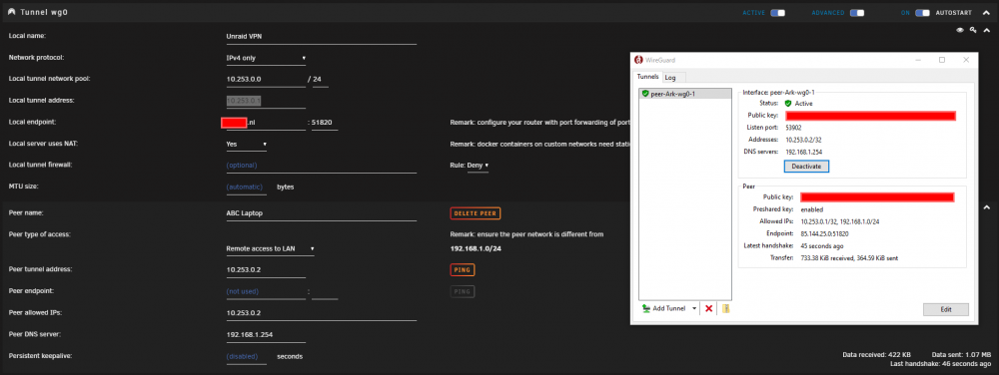Click the DELETE PEER button
999x375 pixels.
(475, 213)
